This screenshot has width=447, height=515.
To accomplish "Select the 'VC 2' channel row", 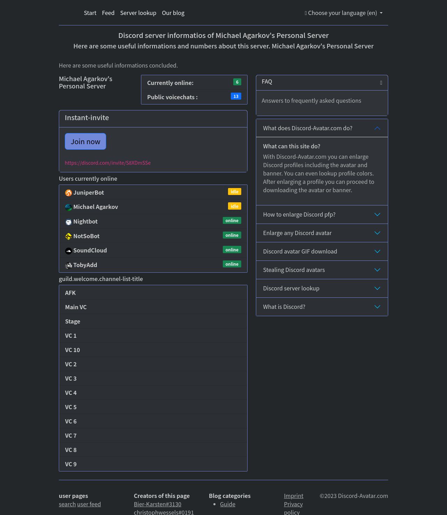I will [x=153, y=364].
